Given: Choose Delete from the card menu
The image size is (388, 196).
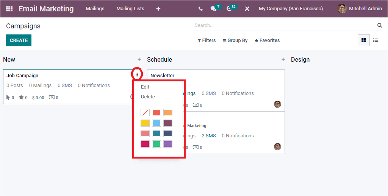Looking at the screenshot, I should pos(148,97).
